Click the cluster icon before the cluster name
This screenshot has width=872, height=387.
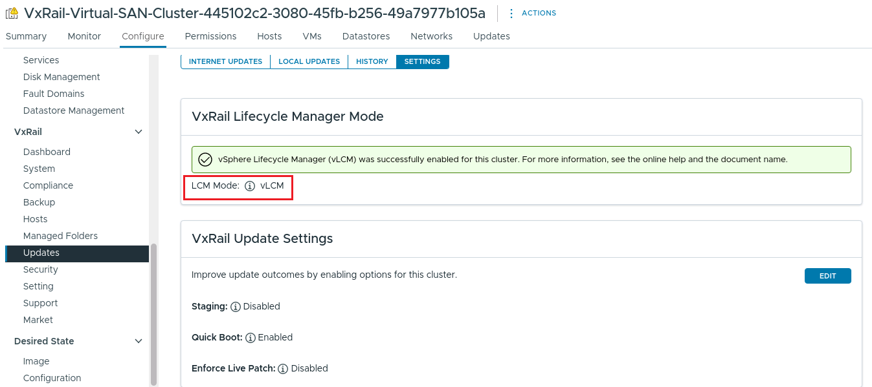(12, 12)
